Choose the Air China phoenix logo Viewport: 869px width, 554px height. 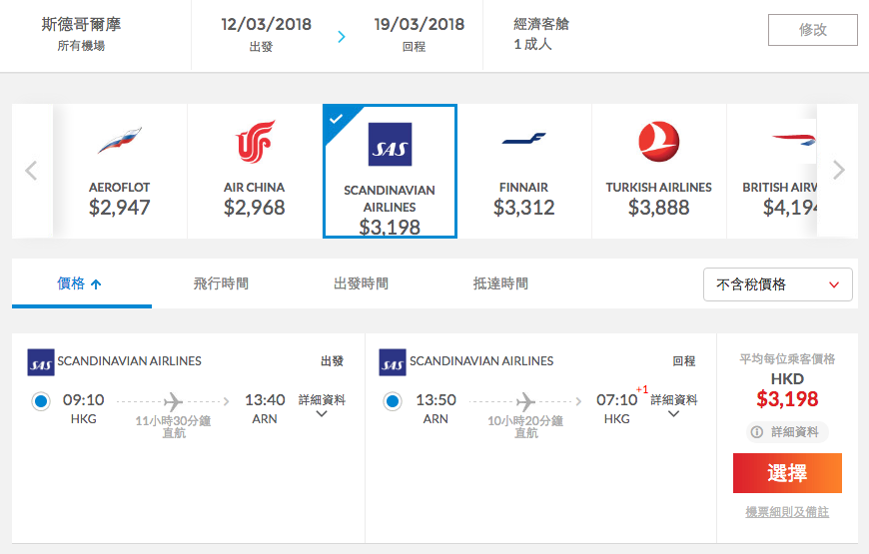pos(255,142)
